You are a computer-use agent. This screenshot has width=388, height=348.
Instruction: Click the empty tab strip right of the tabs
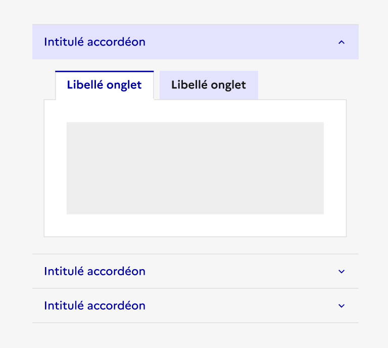click(x=302, y=85)
